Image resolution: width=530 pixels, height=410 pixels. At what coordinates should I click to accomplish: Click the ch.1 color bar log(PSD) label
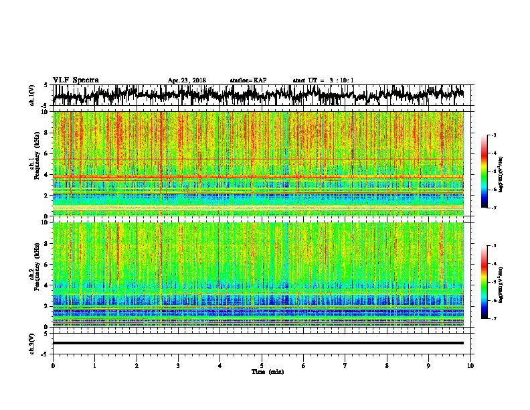tap(501, 174)
